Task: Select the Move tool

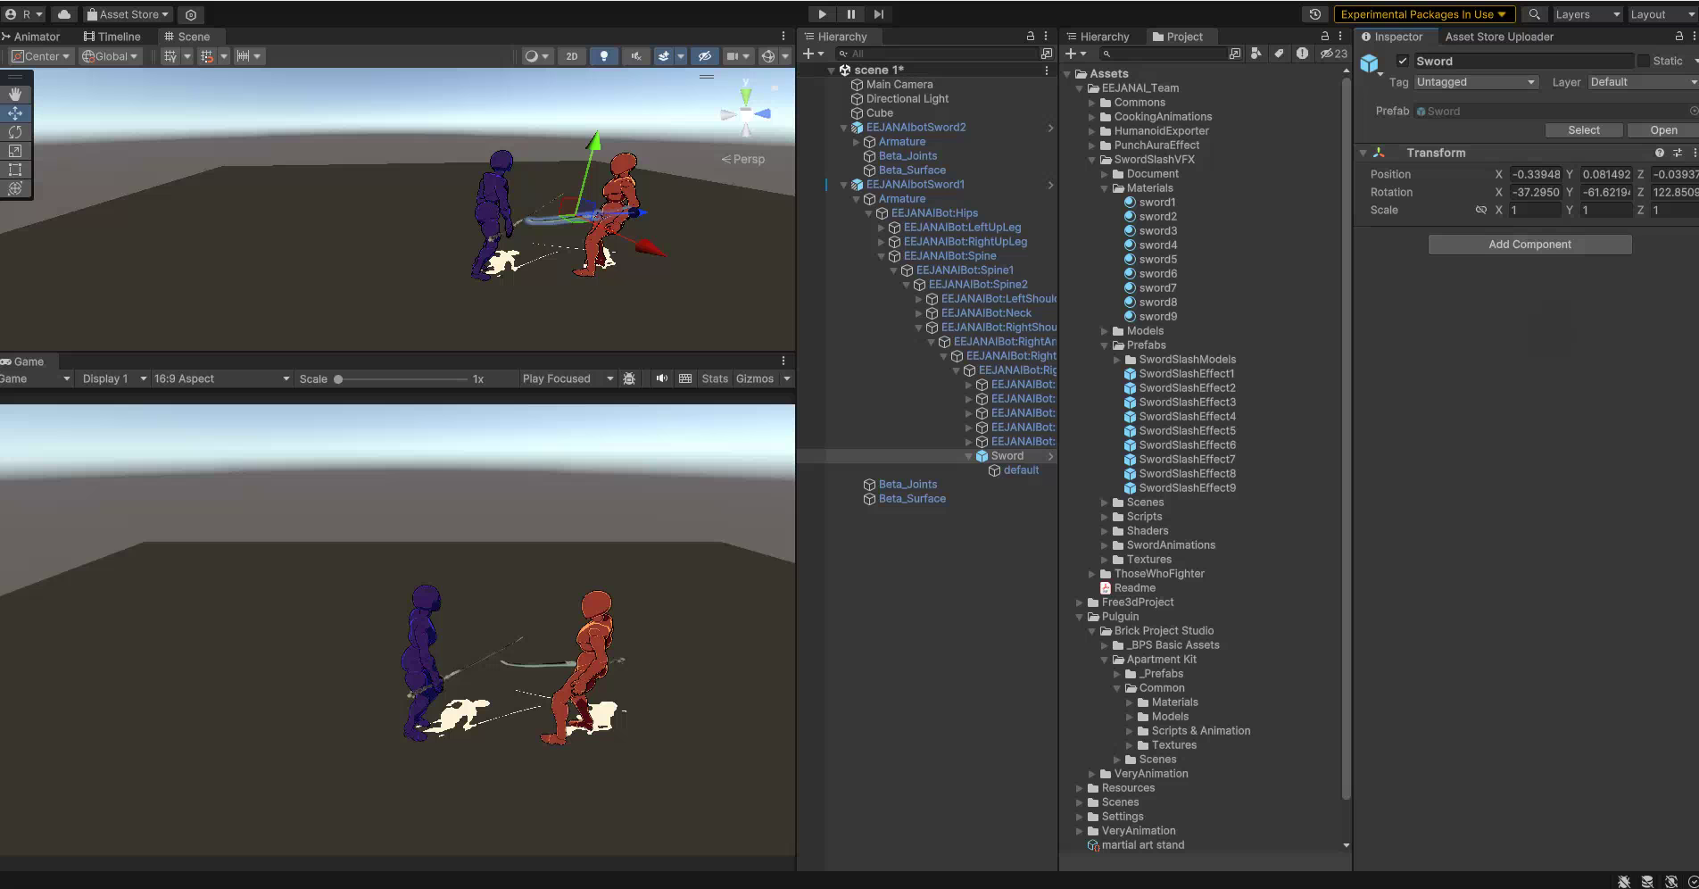Action: 15,113
